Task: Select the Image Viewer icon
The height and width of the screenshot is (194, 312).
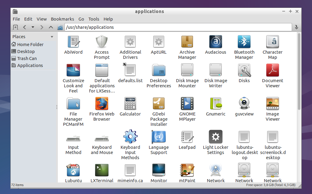Action: pos(273,103)
